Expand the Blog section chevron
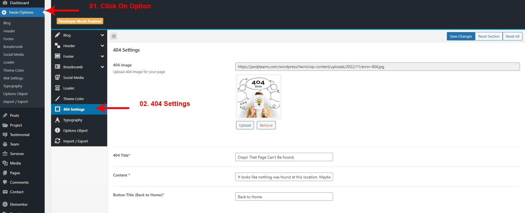 pos(102,35)
